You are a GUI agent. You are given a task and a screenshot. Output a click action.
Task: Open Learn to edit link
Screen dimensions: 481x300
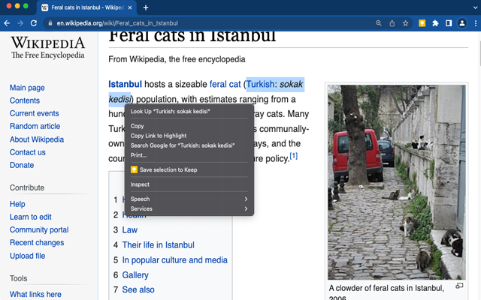[31, 217]
